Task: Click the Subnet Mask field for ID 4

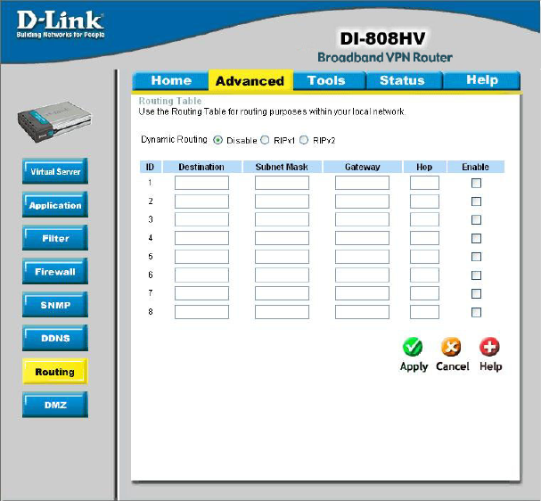Action: (x=282, y=238)
